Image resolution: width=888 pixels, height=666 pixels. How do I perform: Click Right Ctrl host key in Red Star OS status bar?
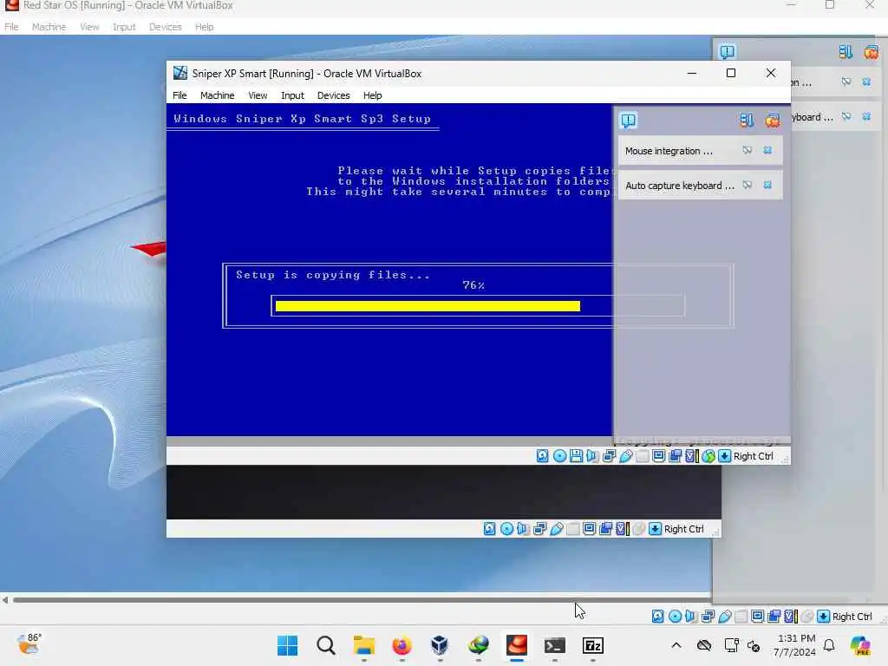pyautogui.click(x=852, y=617)
